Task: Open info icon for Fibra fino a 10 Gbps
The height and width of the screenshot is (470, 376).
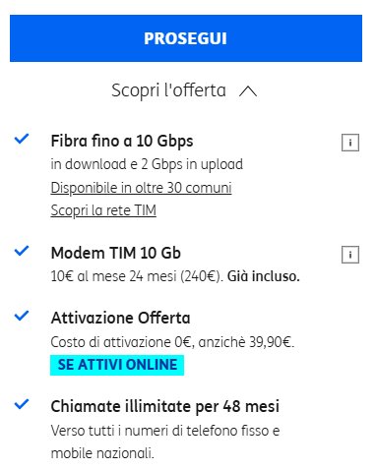Action: pyautogui.click(x=350, y=143)
